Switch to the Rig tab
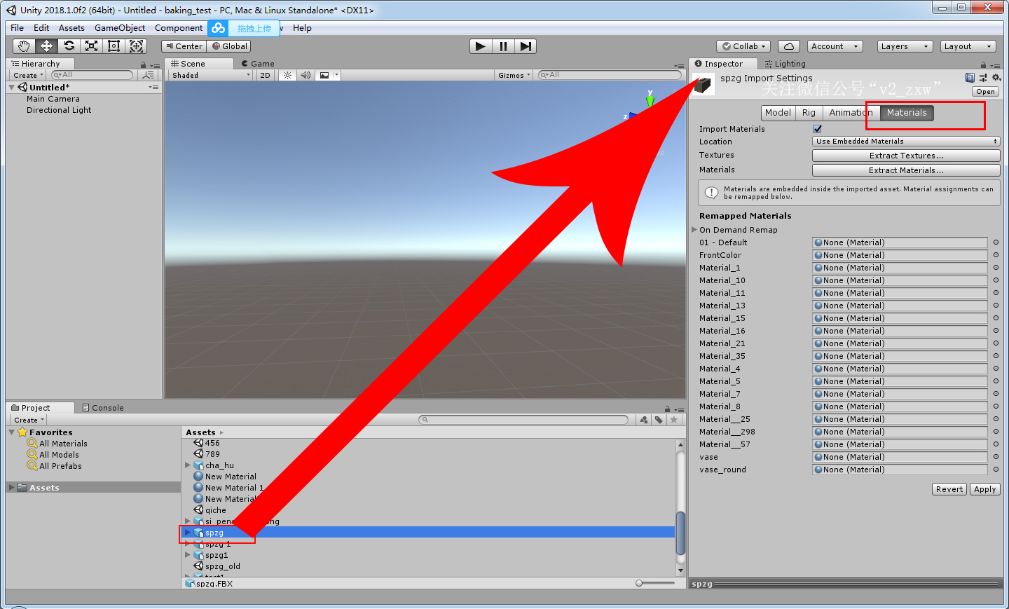This screenshot has height=609, width=1009. [809, 113]
